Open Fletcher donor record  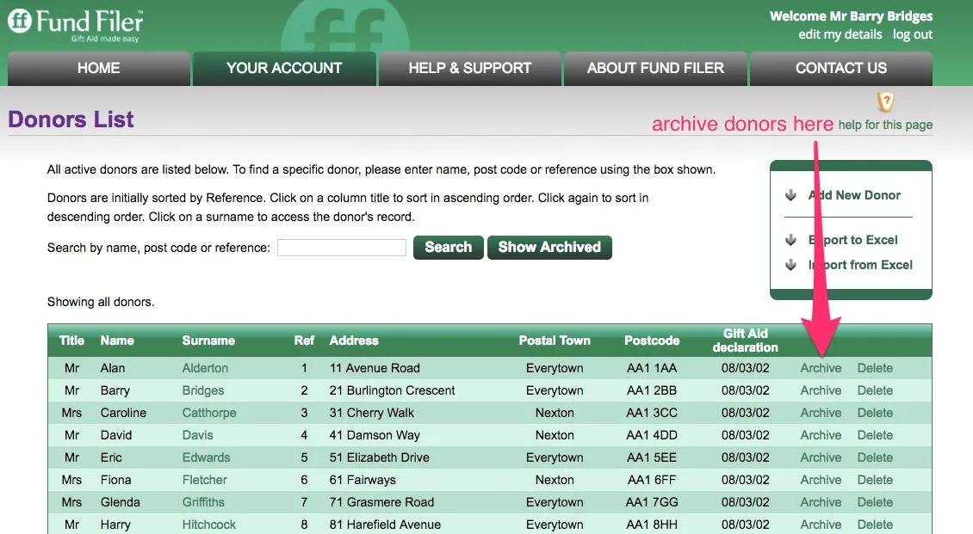pyautogui.click(x=204, y=480)
